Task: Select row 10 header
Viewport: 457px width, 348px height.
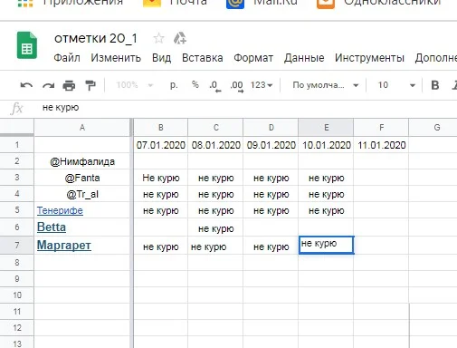Action: click(17, 295)
